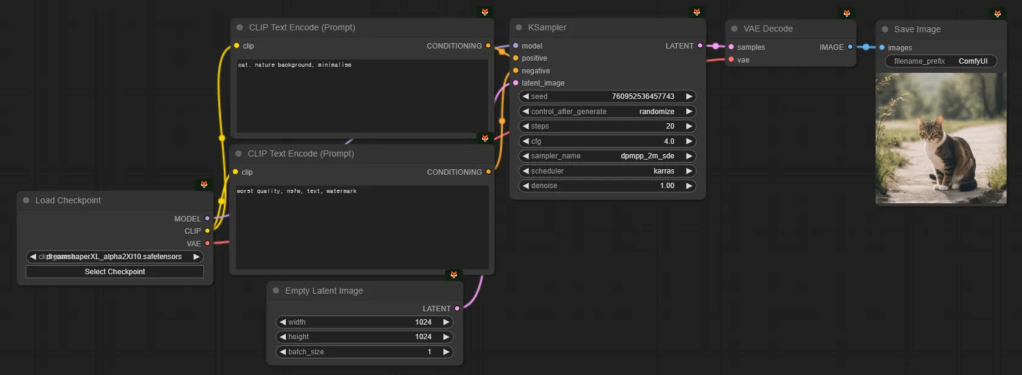Click the generated cat image preview
Viewport: 1022px width, 375px height.
point(941,138)
